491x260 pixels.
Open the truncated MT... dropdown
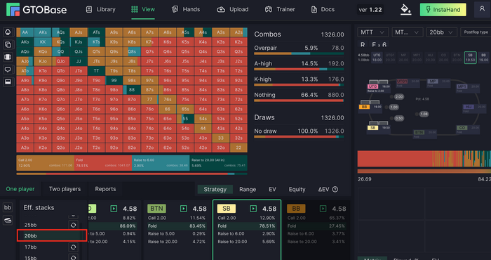[408, 32]
